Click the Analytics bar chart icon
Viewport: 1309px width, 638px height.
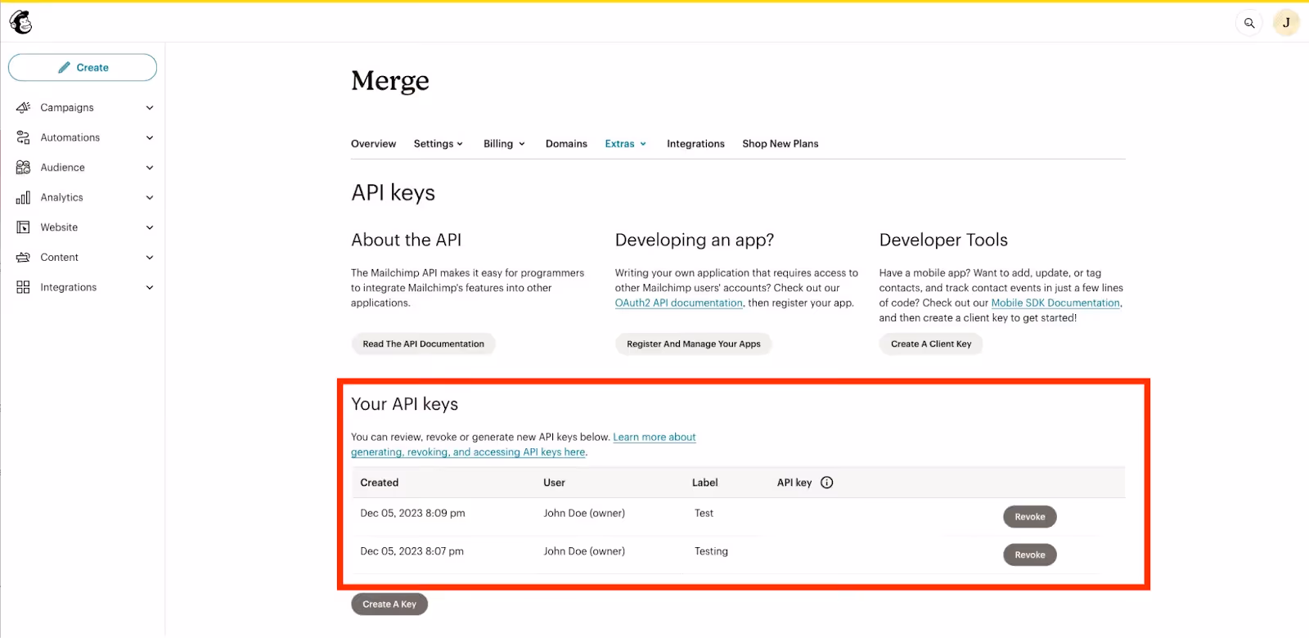coord(23,197)
